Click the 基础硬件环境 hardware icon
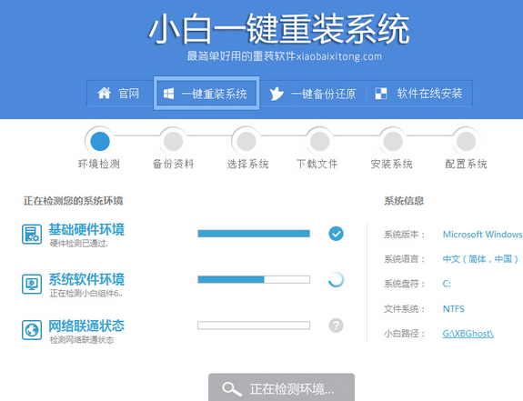 tap(32, 234)
